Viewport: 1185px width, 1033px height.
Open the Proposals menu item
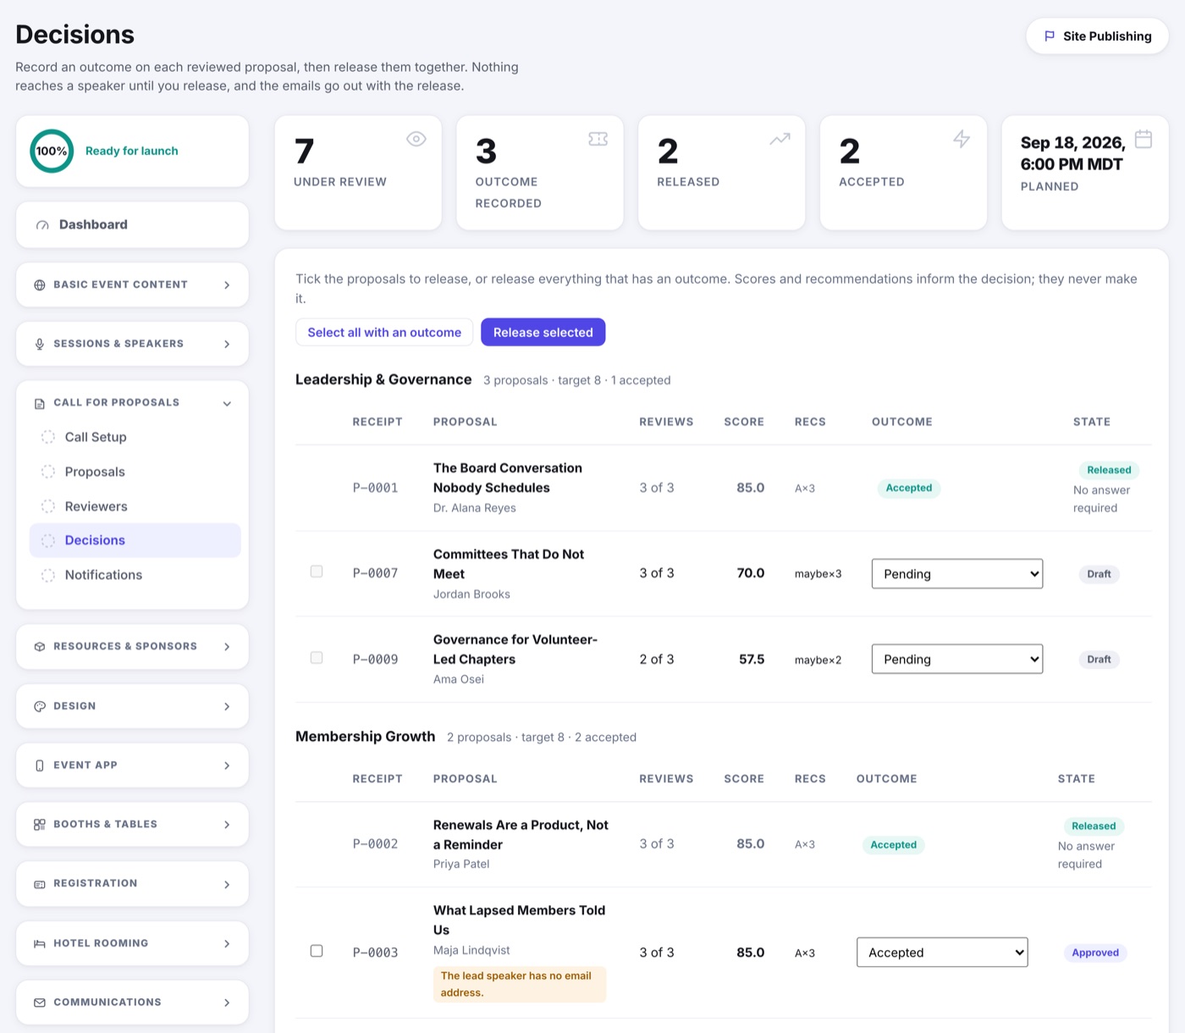click(135, 472)
